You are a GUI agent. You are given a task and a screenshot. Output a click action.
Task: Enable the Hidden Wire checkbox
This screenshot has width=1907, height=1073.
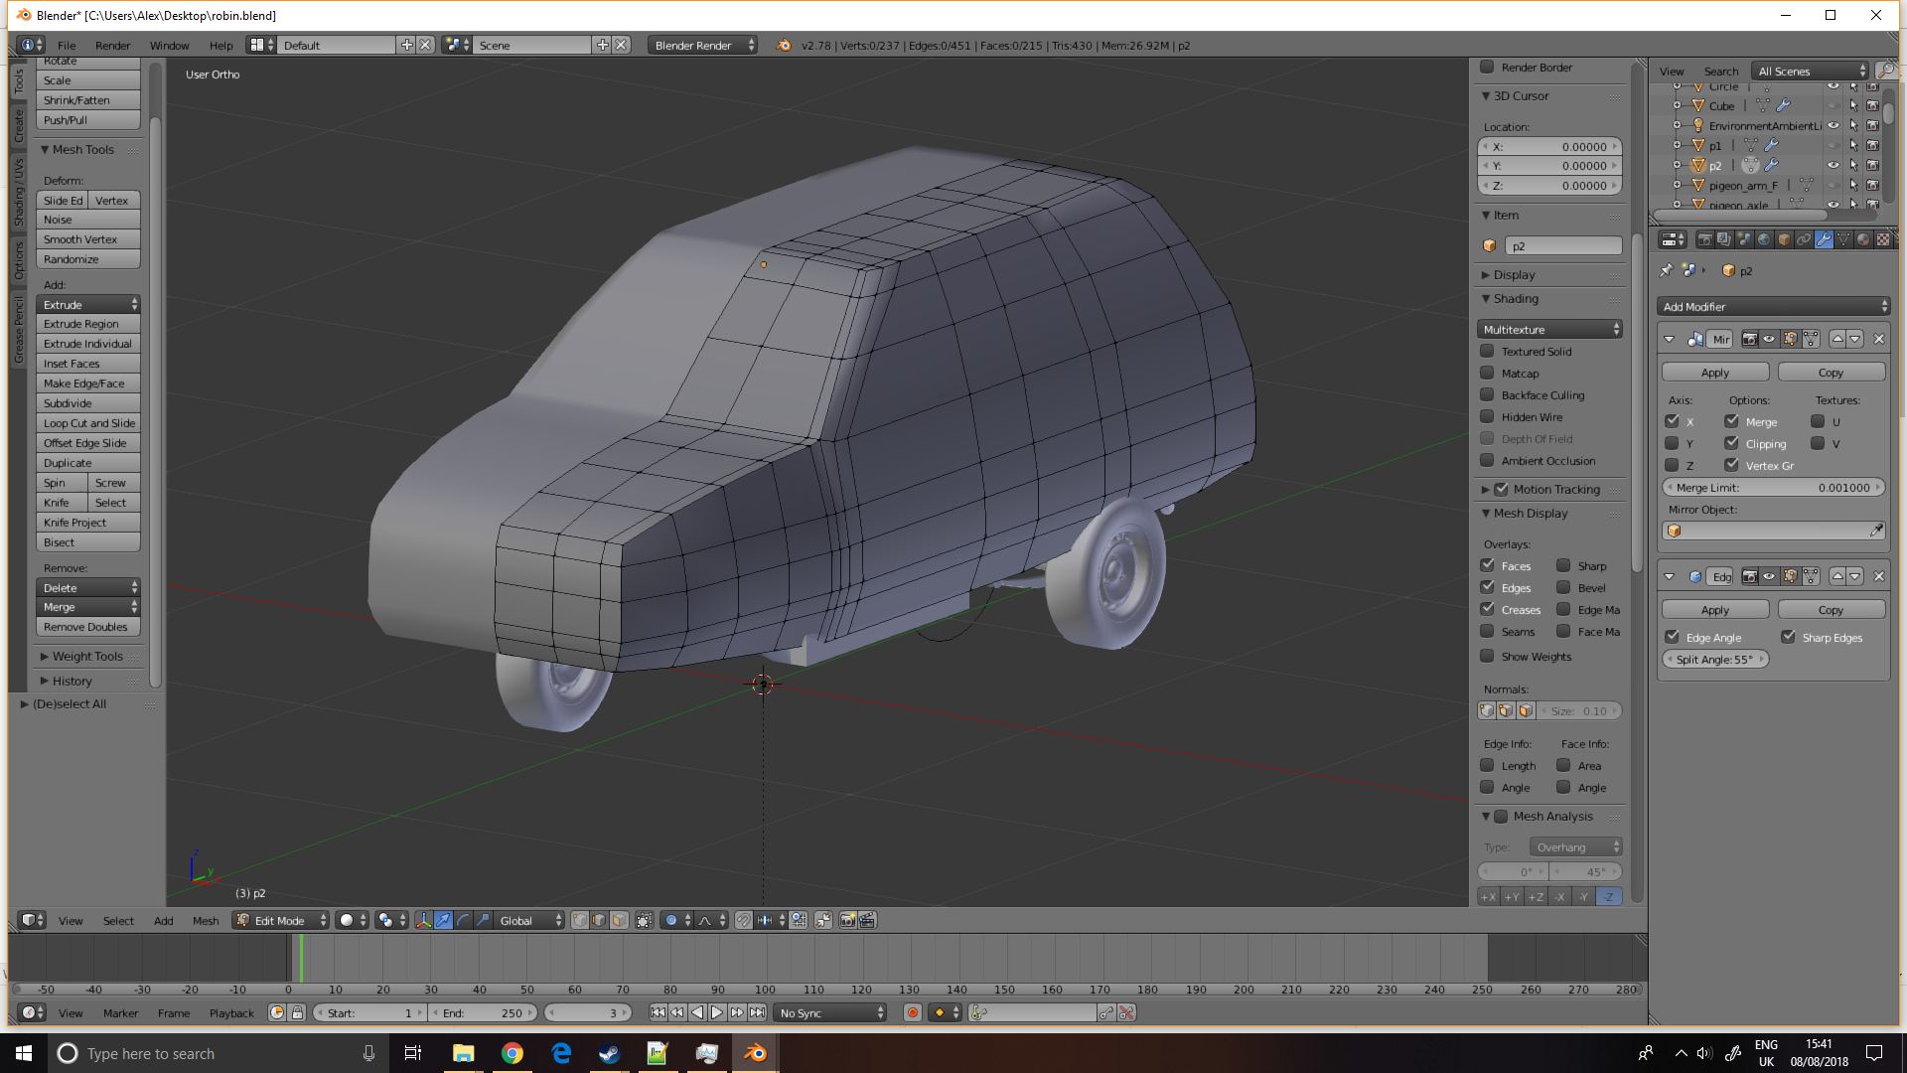pos(1487,416)
